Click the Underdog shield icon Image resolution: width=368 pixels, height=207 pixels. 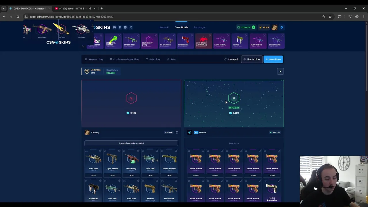tap(87, 71)
